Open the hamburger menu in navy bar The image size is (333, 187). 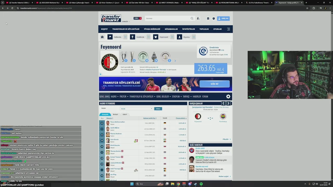[228, 29]
